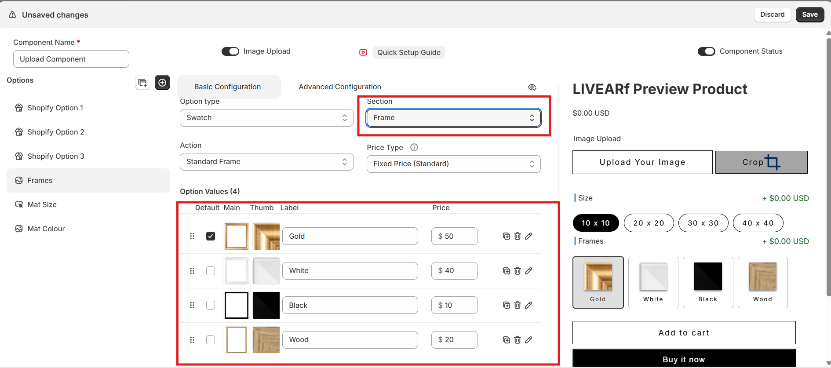
Task: Click Add to cart button
Action: pyautogui.click(x=684, y=333)
